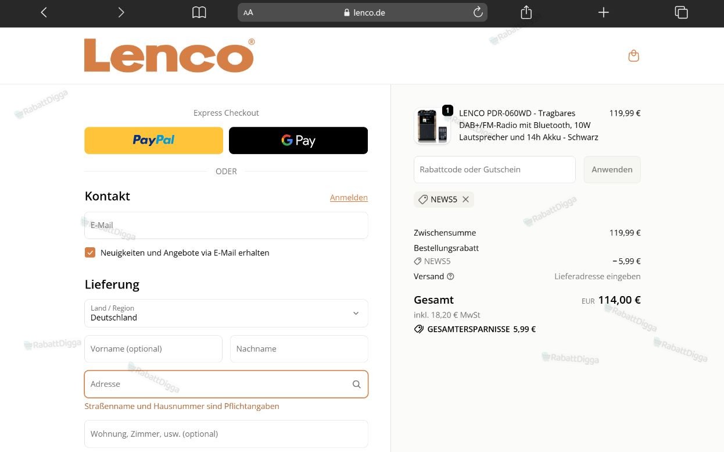Viewport: 724px width, 452px height.
Task: Show all open tabs overview icon
Action: (x=681, y=12)
